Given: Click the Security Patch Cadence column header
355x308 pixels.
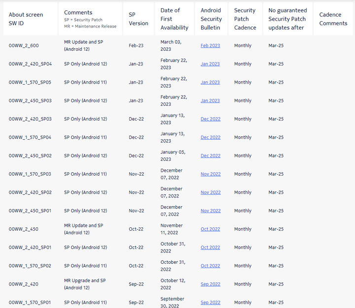Looking at the screenshot, I should pos(245,19).
